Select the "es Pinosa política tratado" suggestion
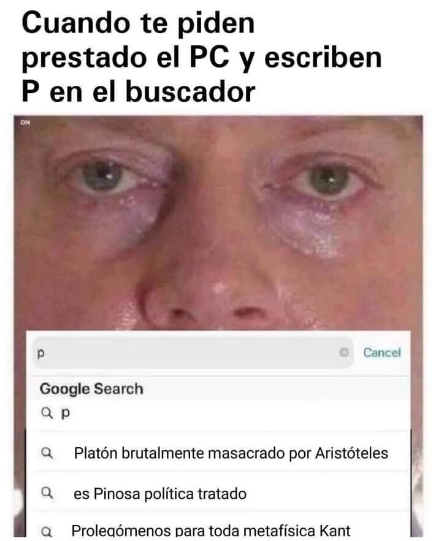 159,494
